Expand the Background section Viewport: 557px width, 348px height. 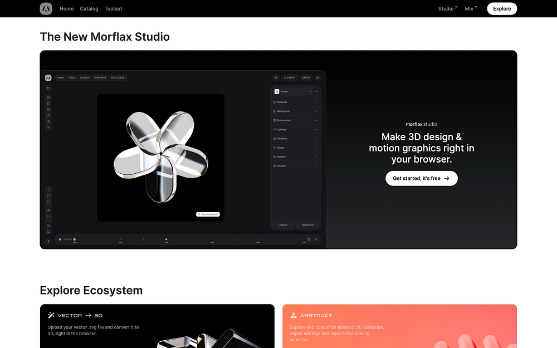pyautogui.click(x=295, y=111)
